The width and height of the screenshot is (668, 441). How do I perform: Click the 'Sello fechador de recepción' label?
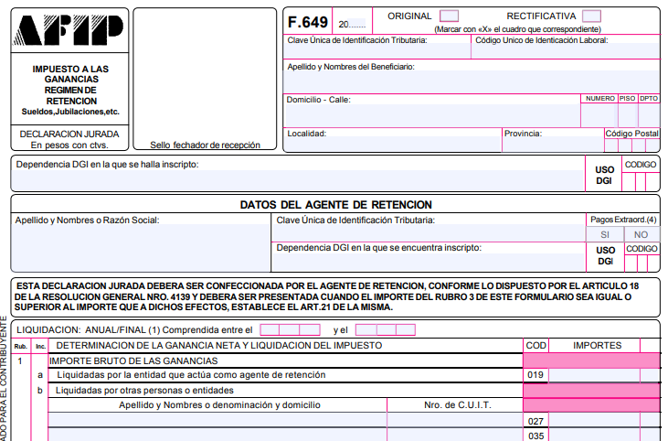pyautogui.click(x=205, y=145)
